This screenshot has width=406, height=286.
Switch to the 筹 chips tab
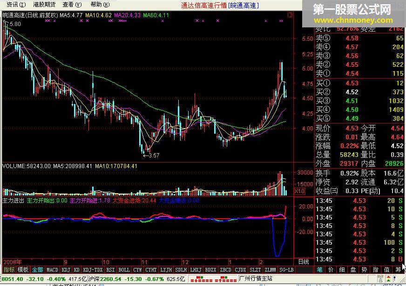[x=398, y=270]
